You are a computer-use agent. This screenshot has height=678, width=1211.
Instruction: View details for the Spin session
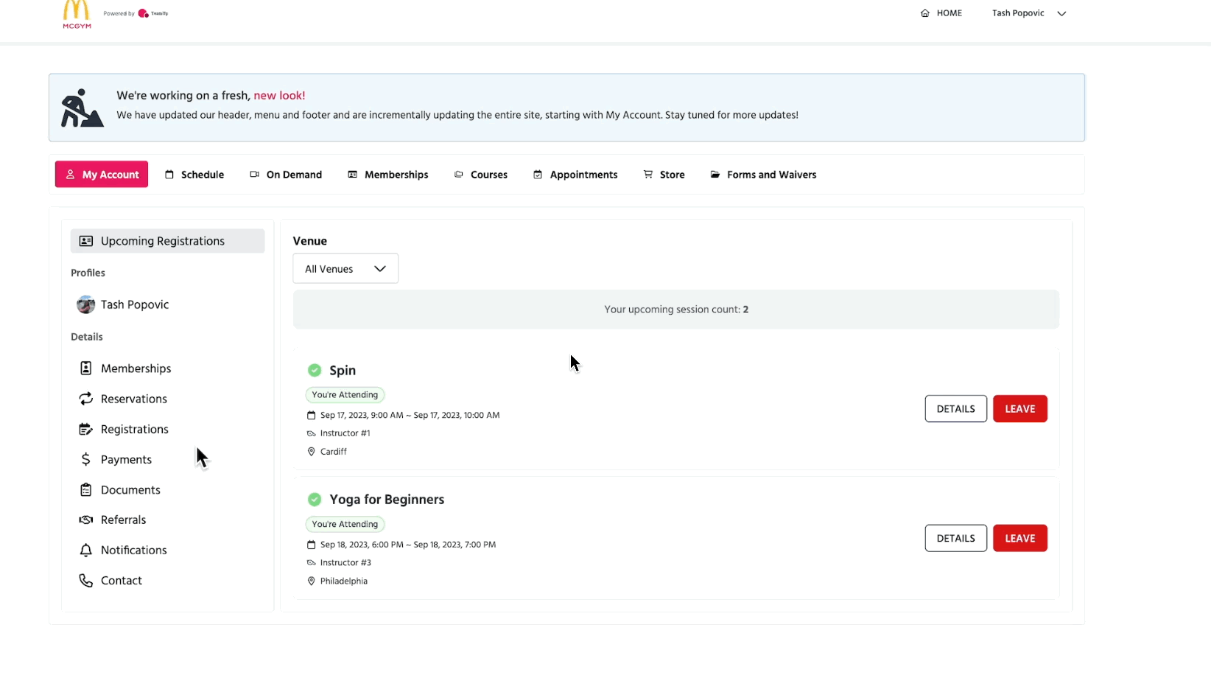(x=955, y=409)
